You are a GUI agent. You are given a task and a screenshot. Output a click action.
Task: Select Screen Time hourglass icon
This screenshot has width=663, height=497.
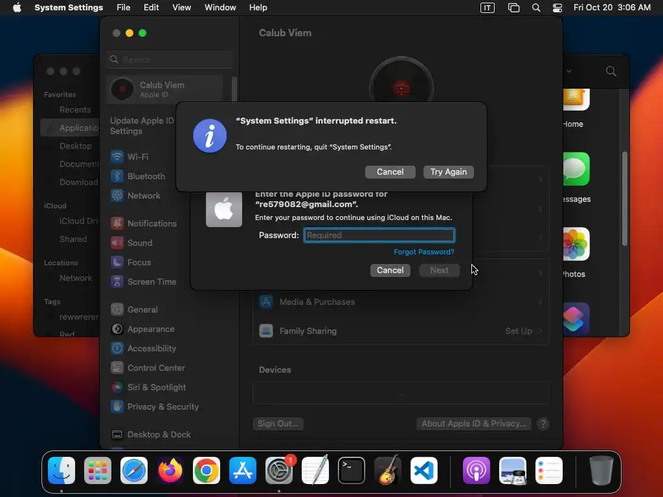pos(117,282)
